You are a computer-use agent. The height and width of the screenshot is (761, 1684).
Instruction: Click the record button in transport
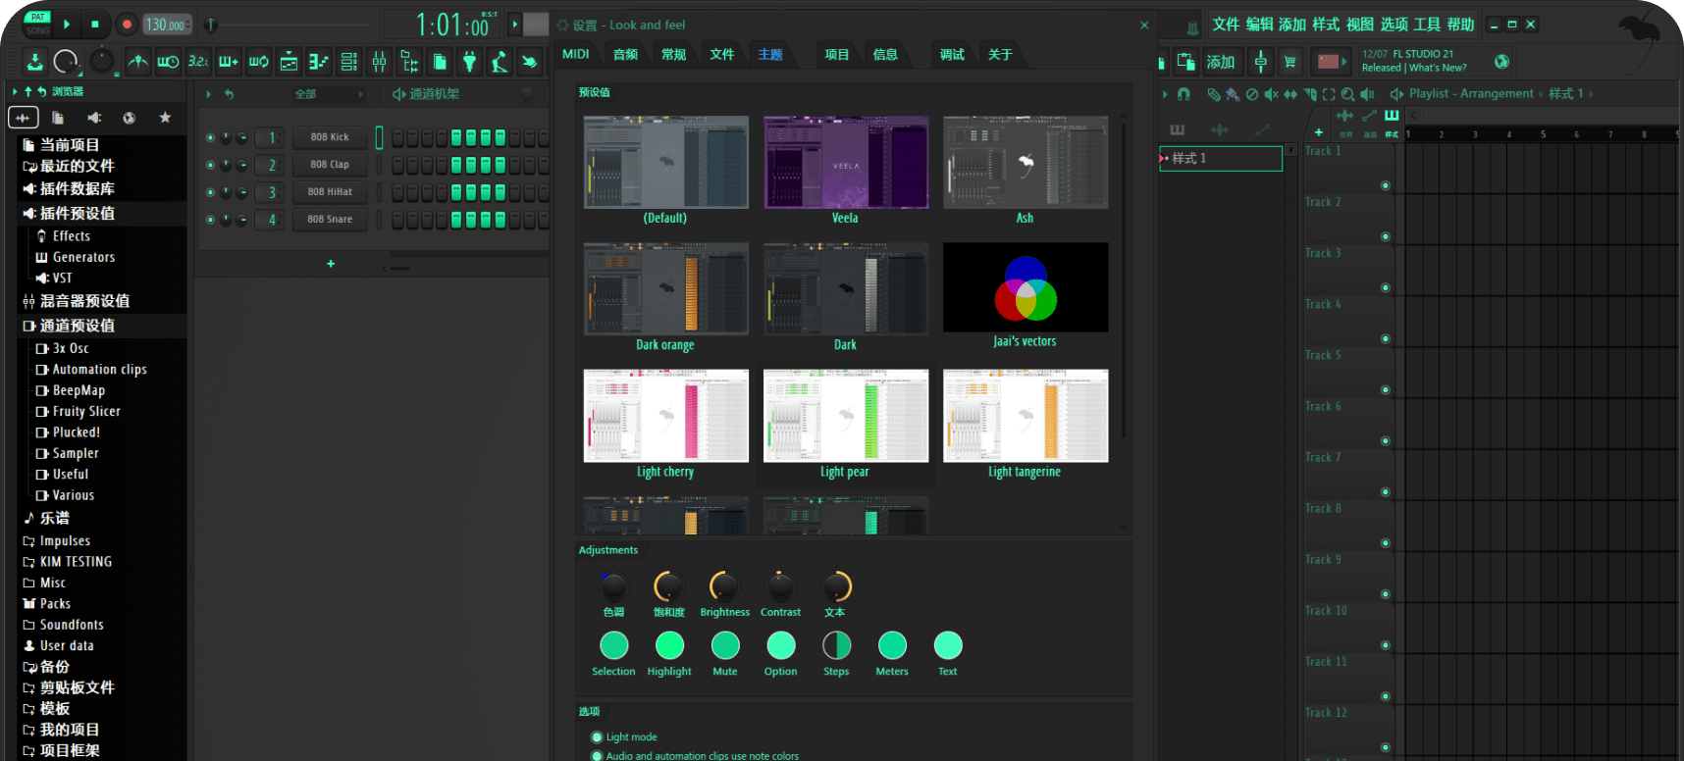pos(127,25)
